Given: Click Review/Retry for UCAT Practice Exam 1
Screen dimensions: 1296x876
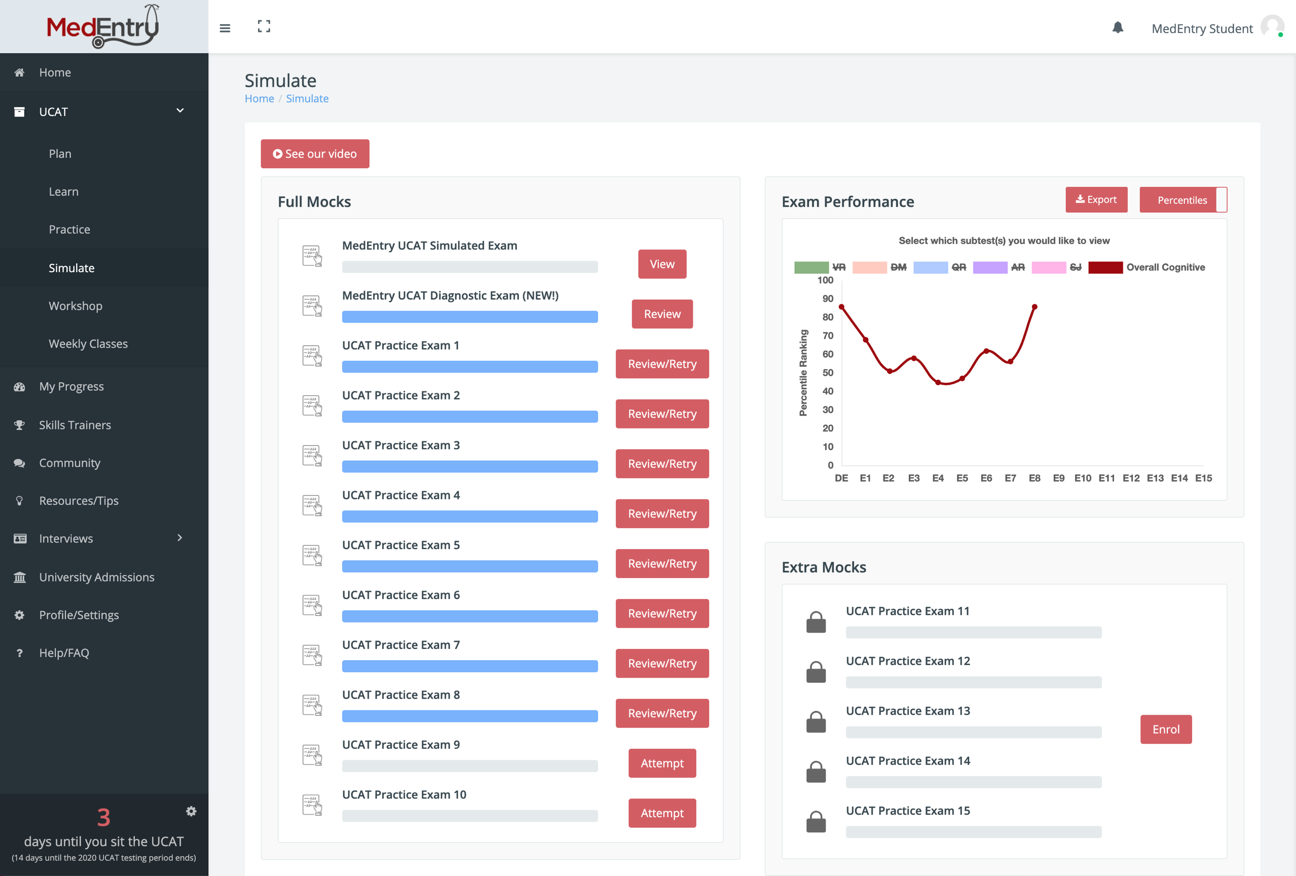Looking at the screenshot, I should 662,364.
